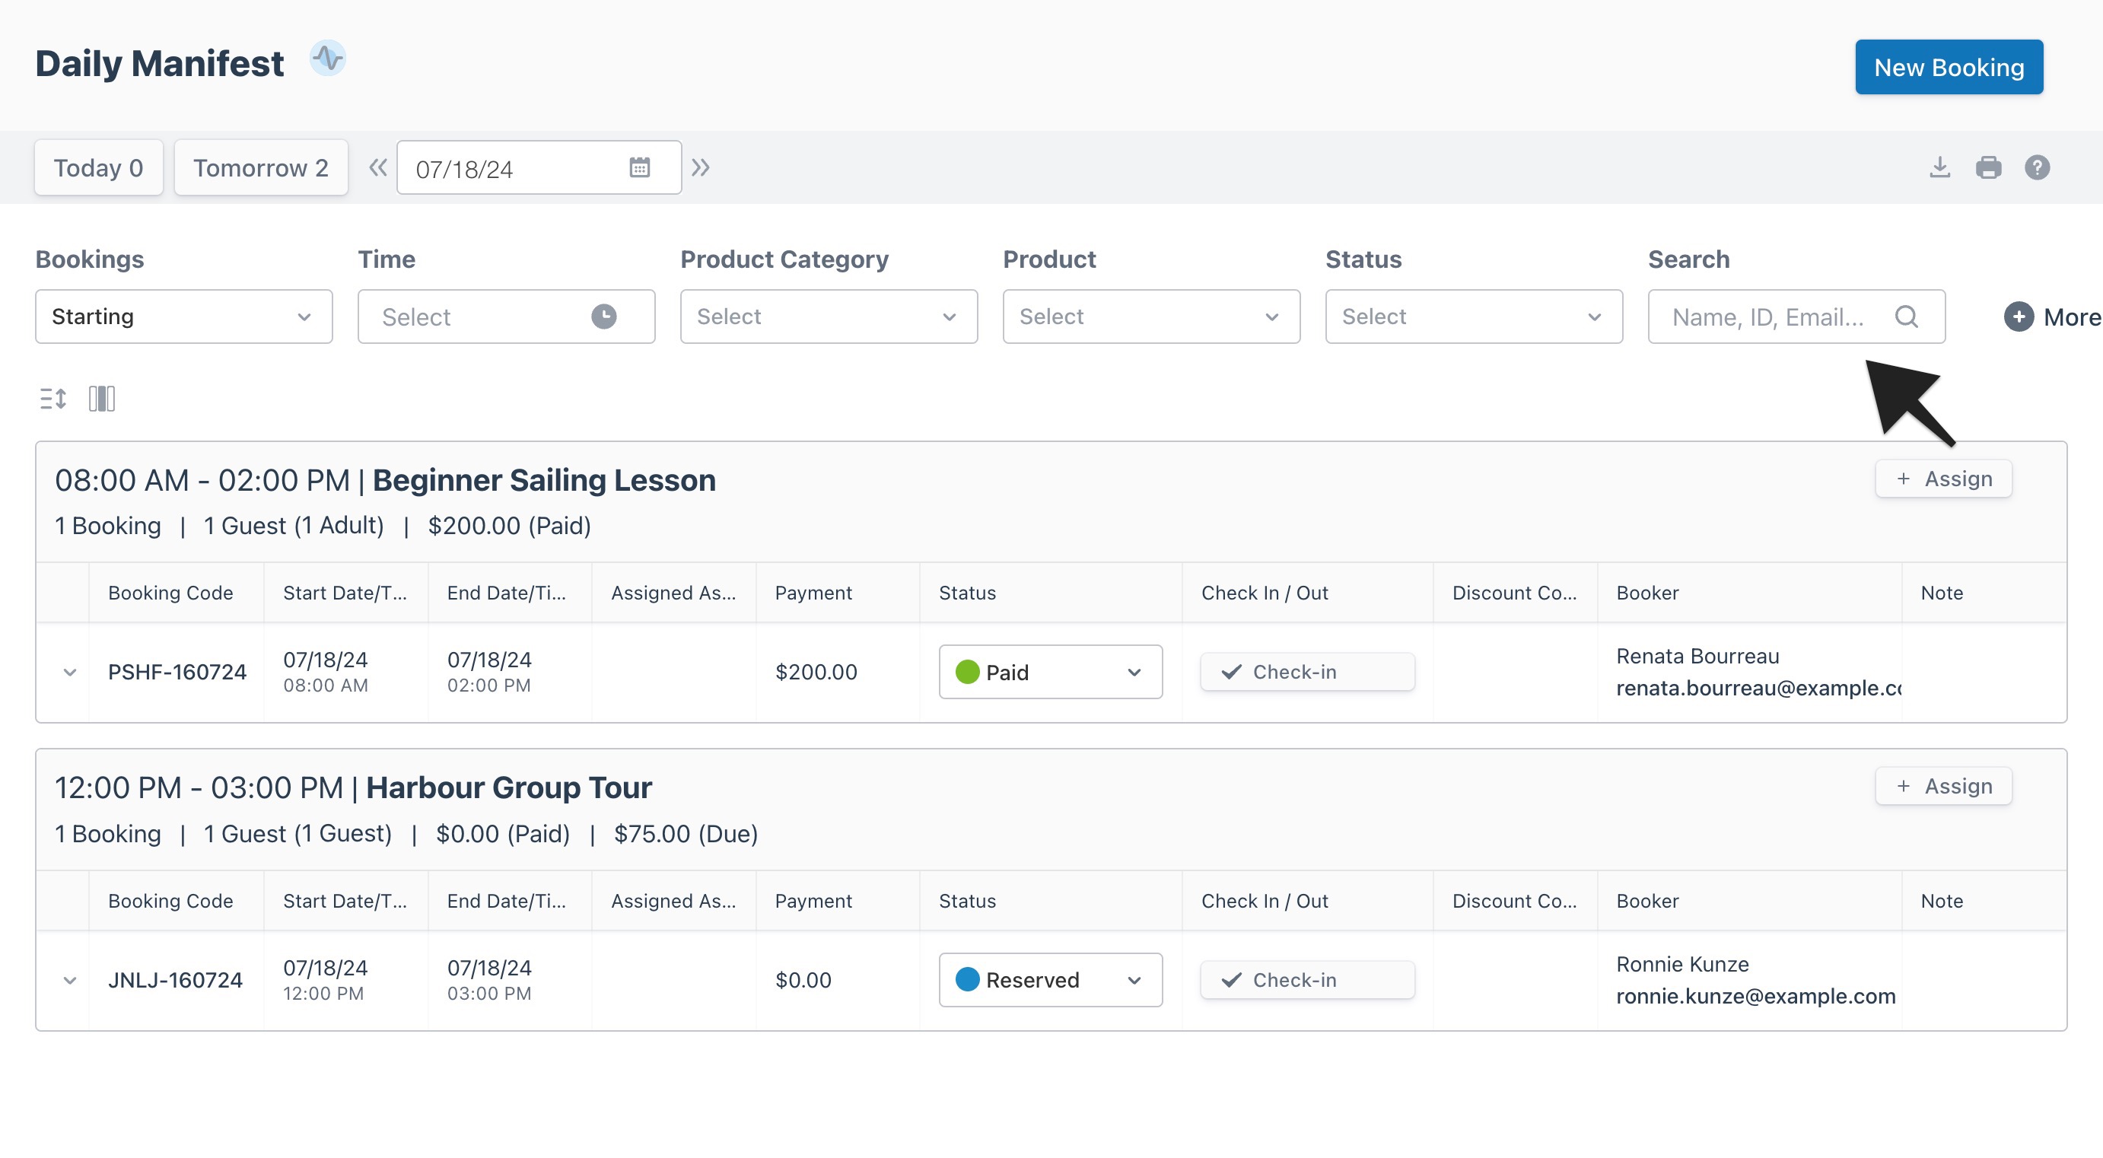Click Check In / Out header in Sailing table
The height and width of the screenshot is (1158, 2103).
click(x=1265, y=593)
